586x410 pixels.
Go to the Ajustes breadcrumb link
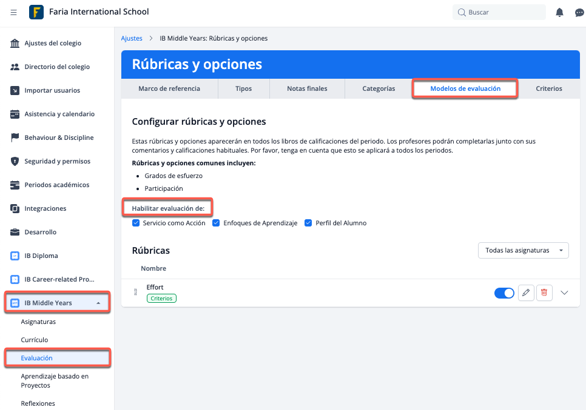tap(131, 38)
